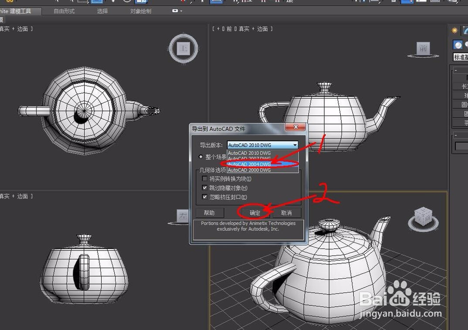
Task: Close the 导出到 AutoCAD 文件 dialog
Action: pyautogui.click(x=295, y=127)
